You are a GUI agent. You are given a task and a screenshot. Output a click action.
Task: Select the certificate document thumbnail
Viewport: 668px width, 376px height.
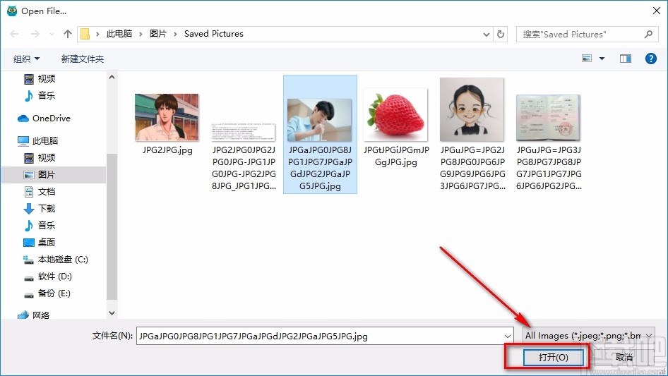click(549, 118)
